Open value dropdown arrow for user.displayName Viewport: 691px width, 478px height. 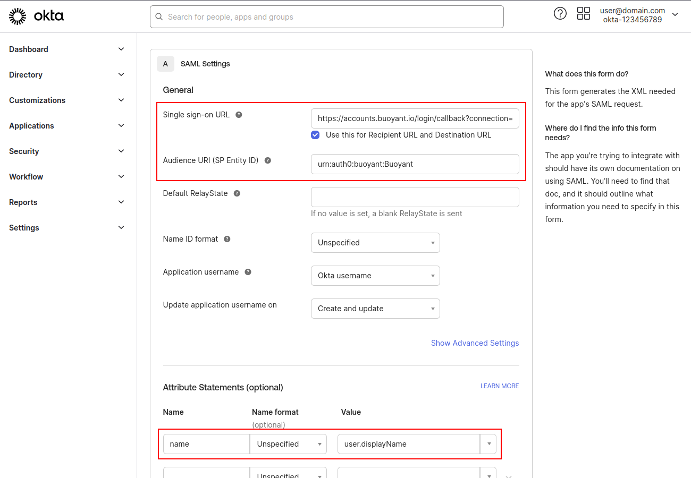coord(488,444)
